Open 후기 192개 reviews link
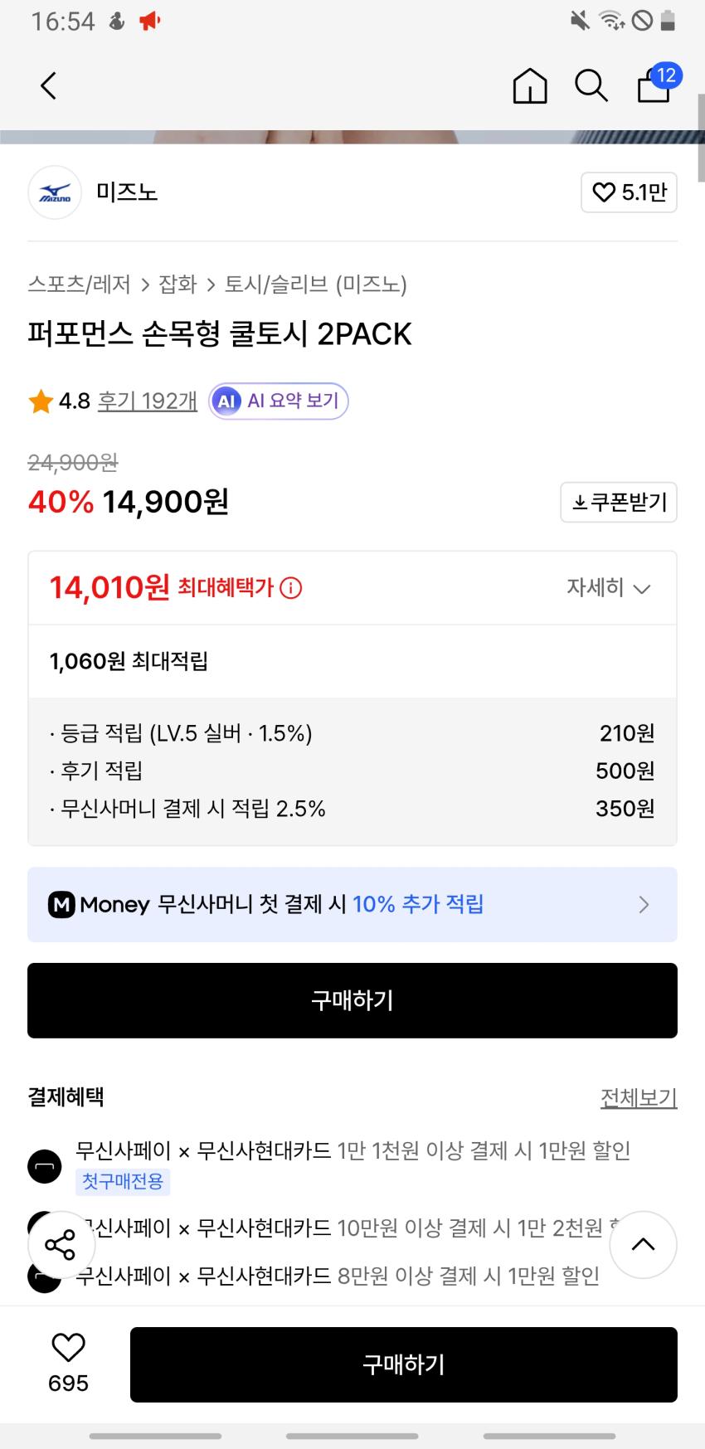Screen dimensions: 705x1449 tap(148, 401)
